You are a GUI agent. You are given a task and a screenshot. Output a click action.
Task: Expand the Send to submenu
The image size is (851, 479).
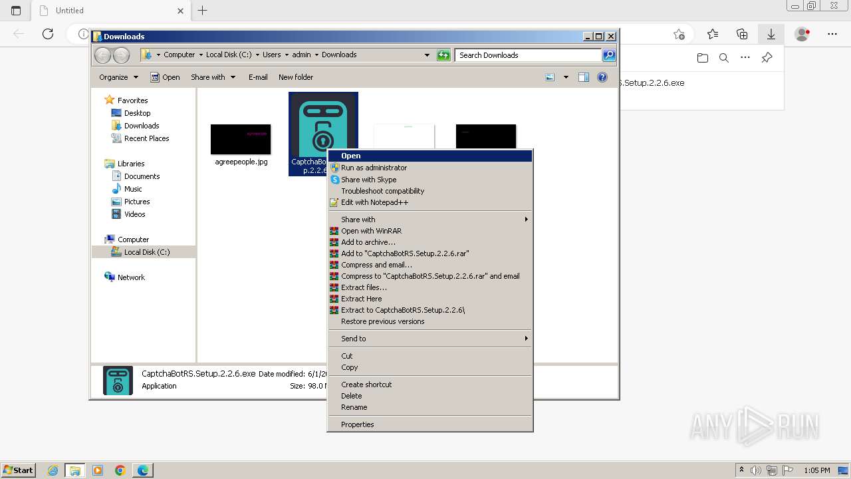click(429, 339)
